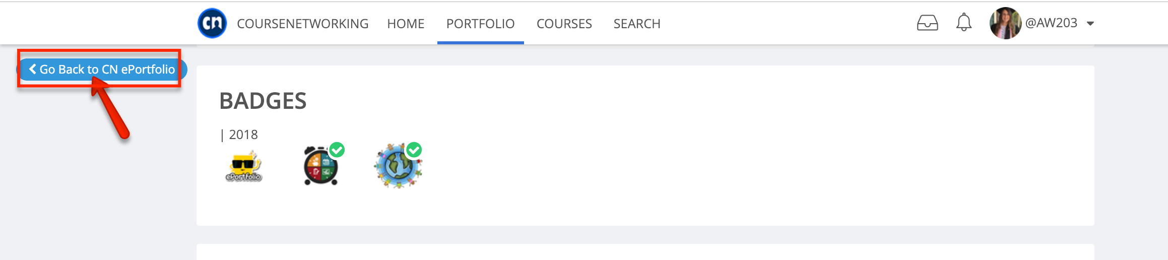This screenshot has height=260, width=1168.
Task: Select the sunglasses ePortfolio badge
Action: [x=244, y=166]
